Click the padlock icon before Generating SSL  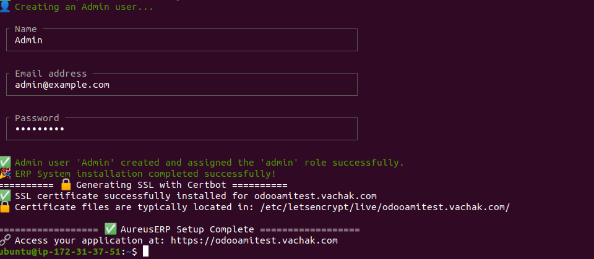pos(66,185)
